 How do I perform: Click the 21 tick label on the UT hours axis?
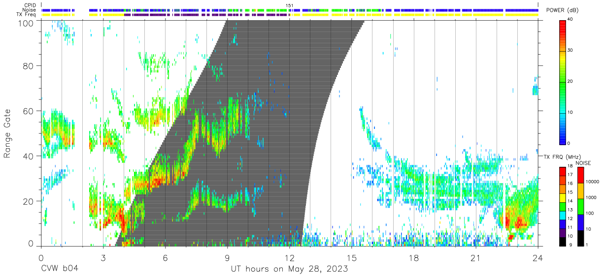(475, 258)
